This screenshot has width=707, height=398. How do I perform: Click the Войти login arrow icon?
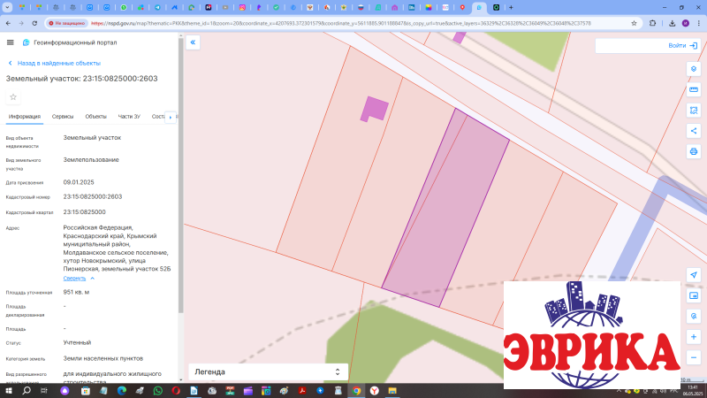coord(694,46)
